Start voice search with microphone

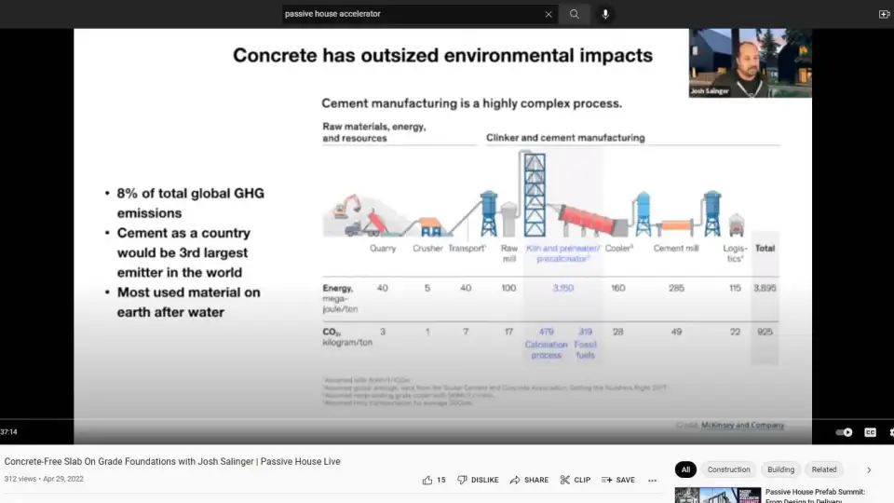tap(605, 14)
